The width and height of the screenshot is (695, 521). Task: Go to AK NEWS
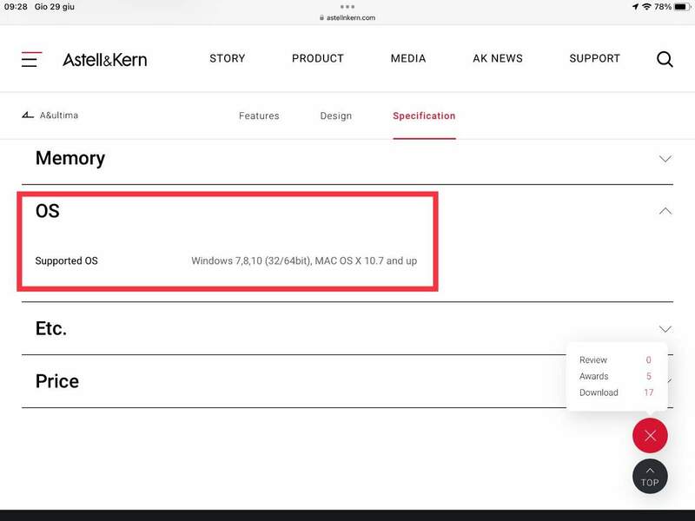tap(498, 59)
